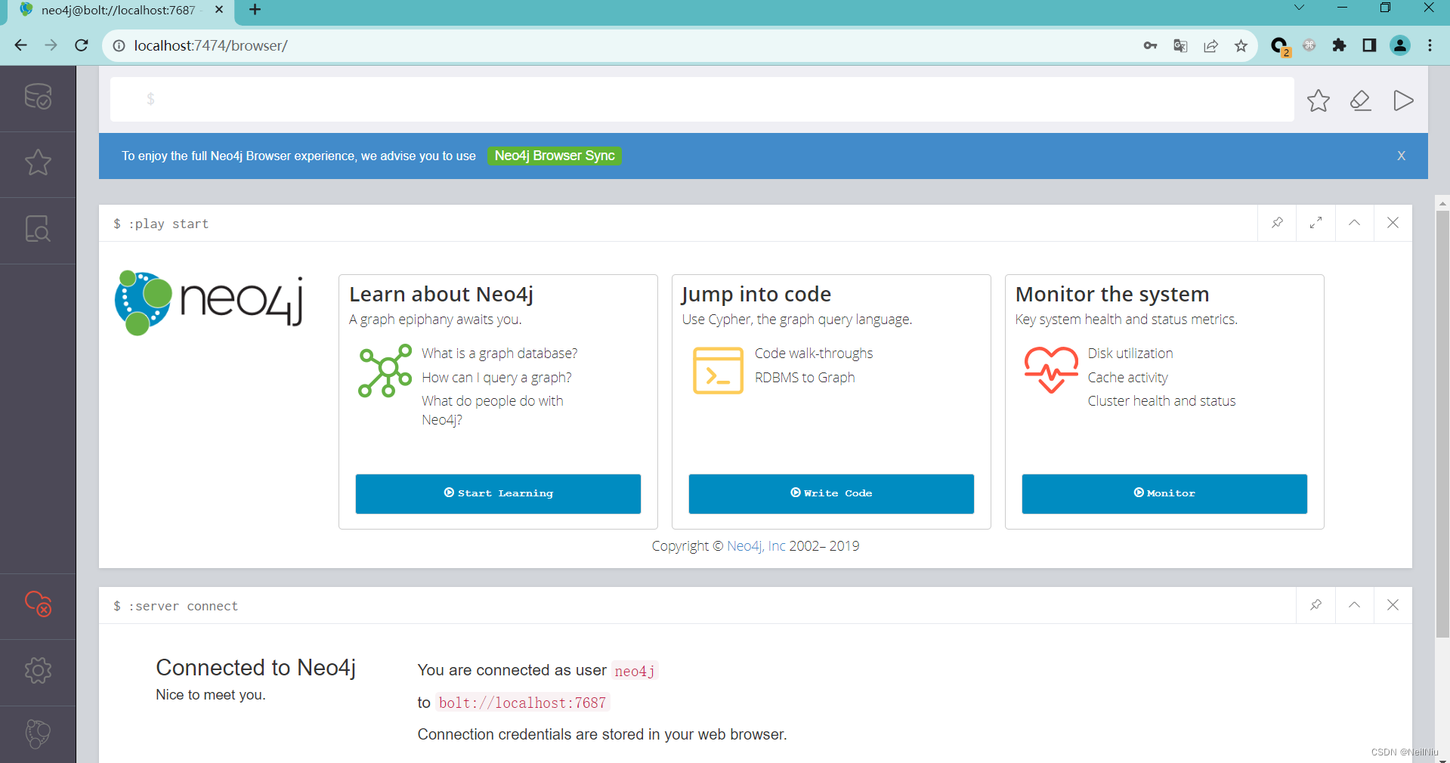Click the Start Learning button

(x=498, y=493)
